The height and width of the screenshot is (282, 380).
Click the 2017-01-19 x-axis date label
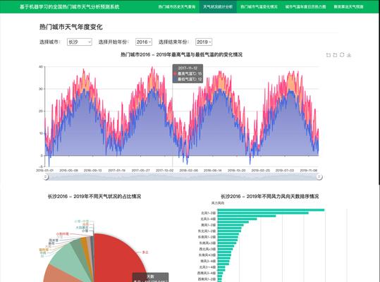pos(116,171)
